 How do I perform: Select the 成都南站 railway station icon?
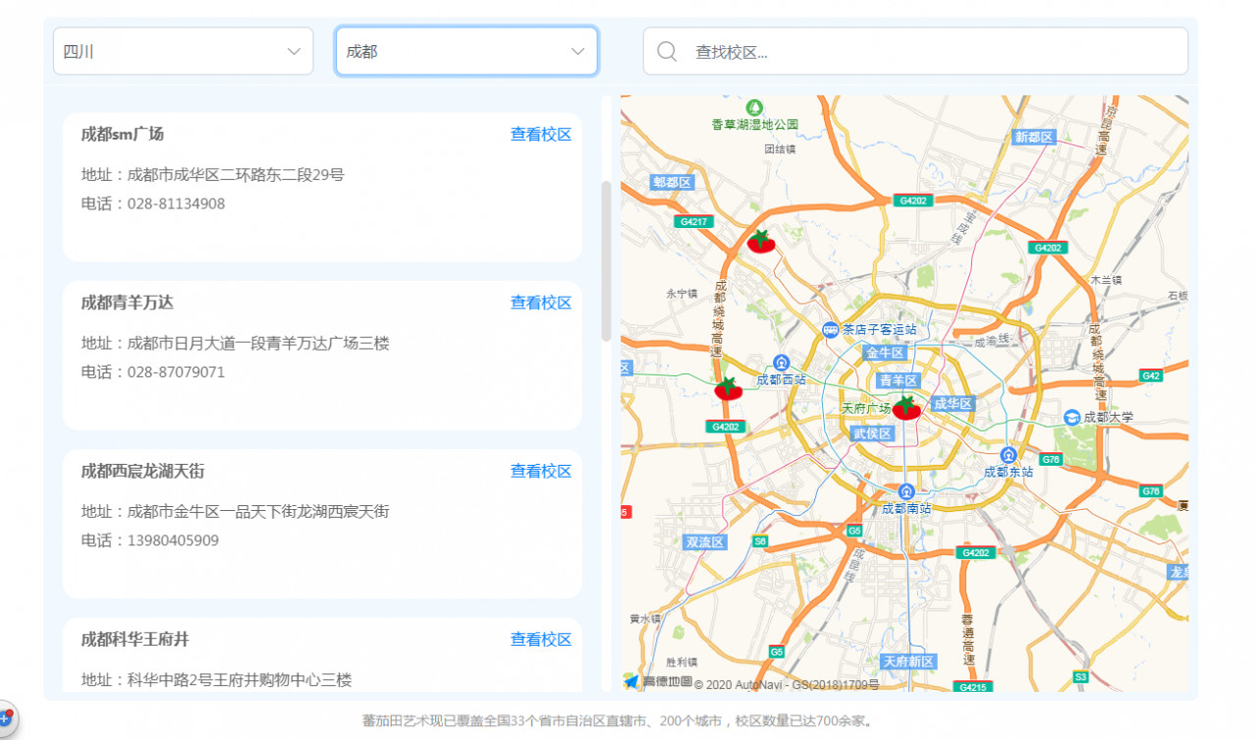click(x=904, y=491)
